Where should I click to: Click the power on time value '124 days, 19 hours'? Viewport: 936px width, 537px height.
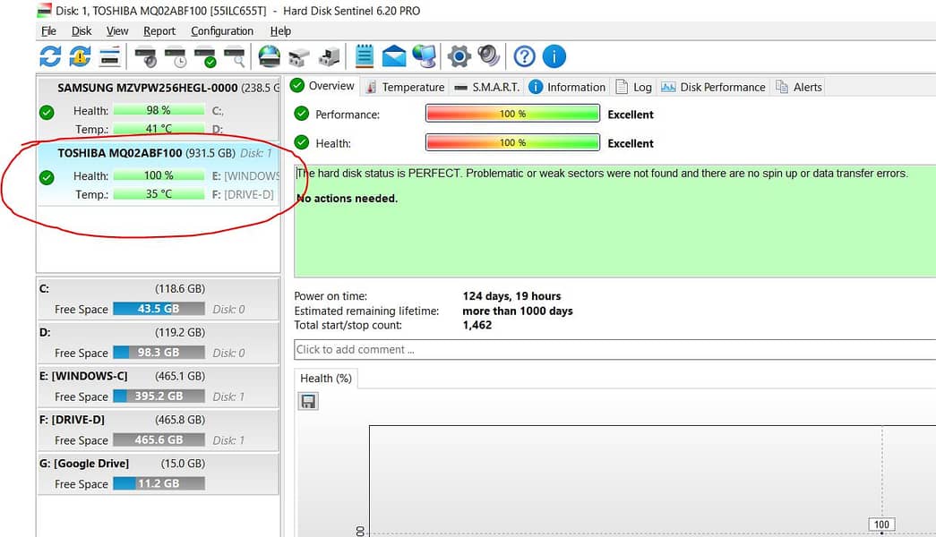point(511,296)
